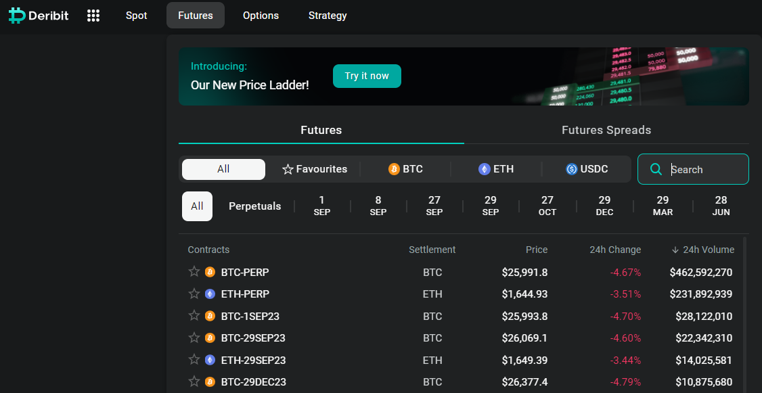Select the 29 MAR expiry
This screenshot has width=762, height=393.
[663, 206]
